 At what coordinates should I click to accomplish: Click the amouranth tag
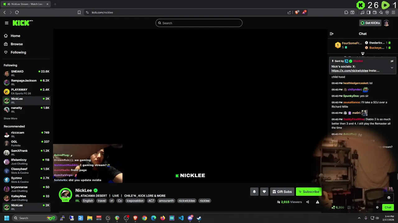point(166,201)
